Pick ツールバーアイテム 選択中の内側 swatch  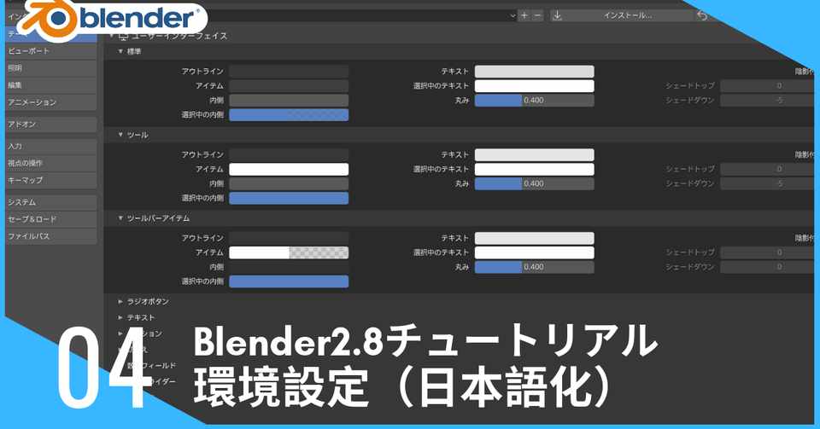[289, 281]
